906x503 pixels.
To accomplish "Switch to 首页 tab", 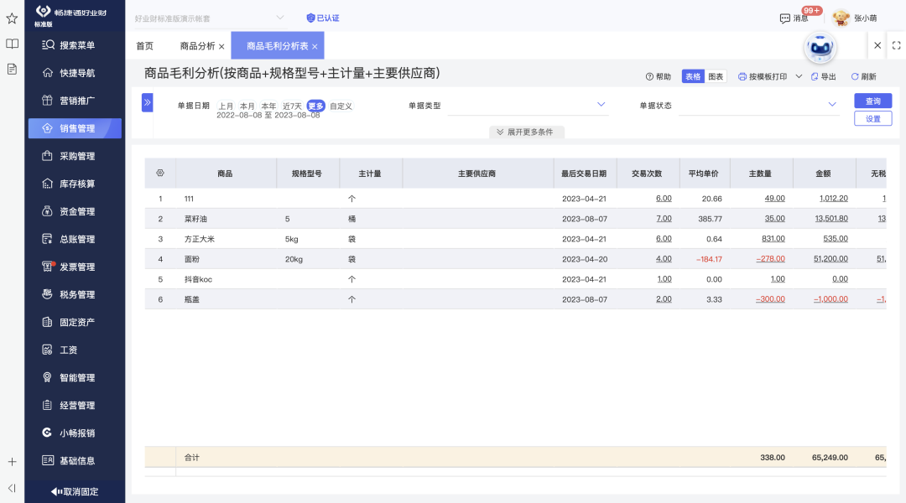I will [144, 46].
